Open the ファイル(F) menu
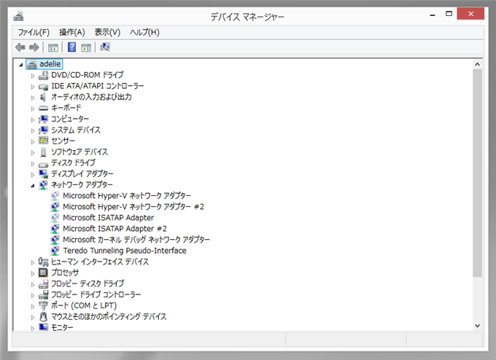The height and width of the screenshot is (360, 496). pyautogui.click(x=34, y=32)
